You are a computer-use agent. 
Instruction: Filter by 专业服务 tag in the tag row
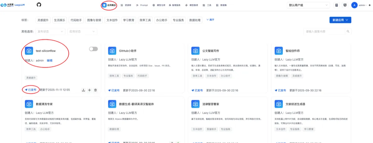click(x=179, y=20)
